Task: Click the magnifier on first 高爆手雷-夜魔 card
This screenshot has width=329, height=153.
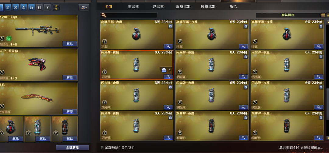Action: coord(168,46)
